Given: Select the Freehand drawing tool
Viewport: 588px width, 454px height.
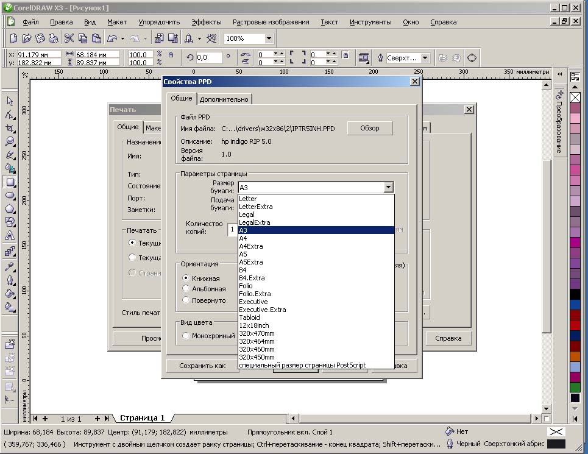Looking at the screenshot, I should (10, 155).
